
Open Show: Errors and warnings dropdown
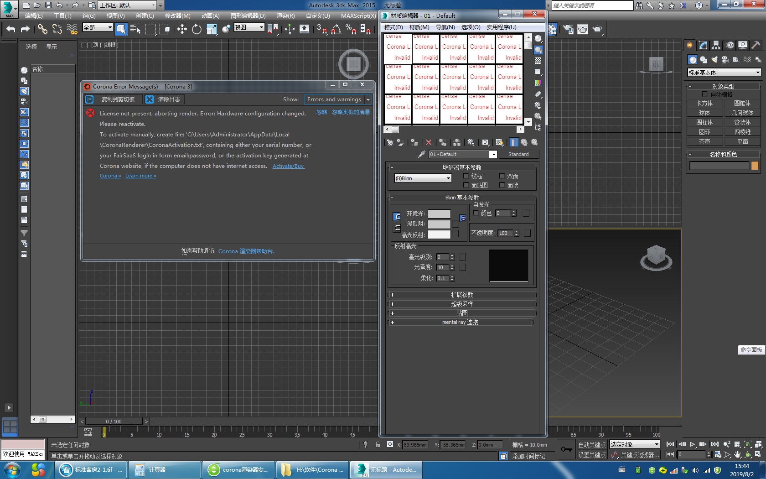click(337, 99)
